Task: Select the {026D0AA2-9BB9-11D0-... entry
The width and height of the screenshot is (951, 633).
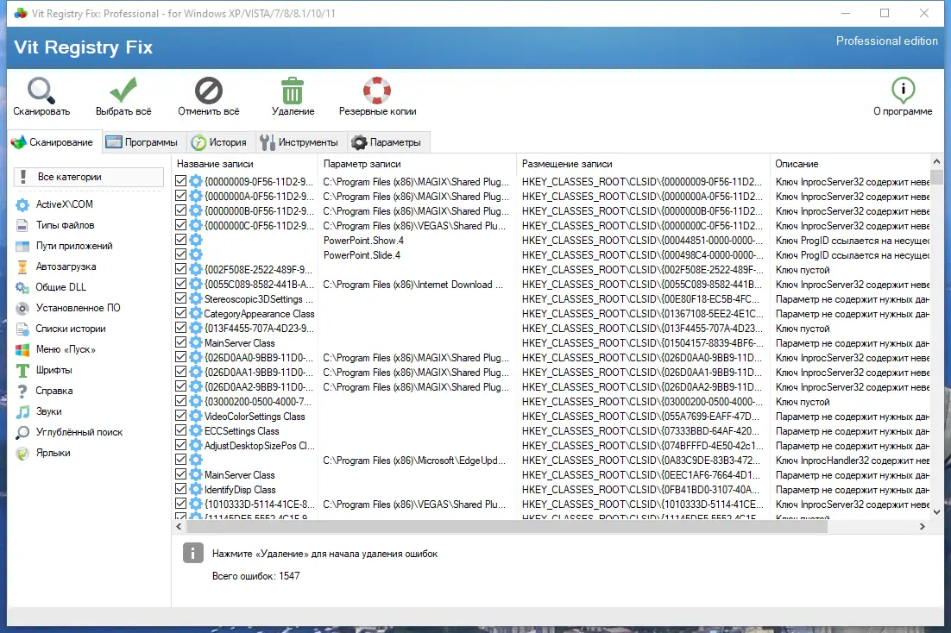Action: pos(259,387)
